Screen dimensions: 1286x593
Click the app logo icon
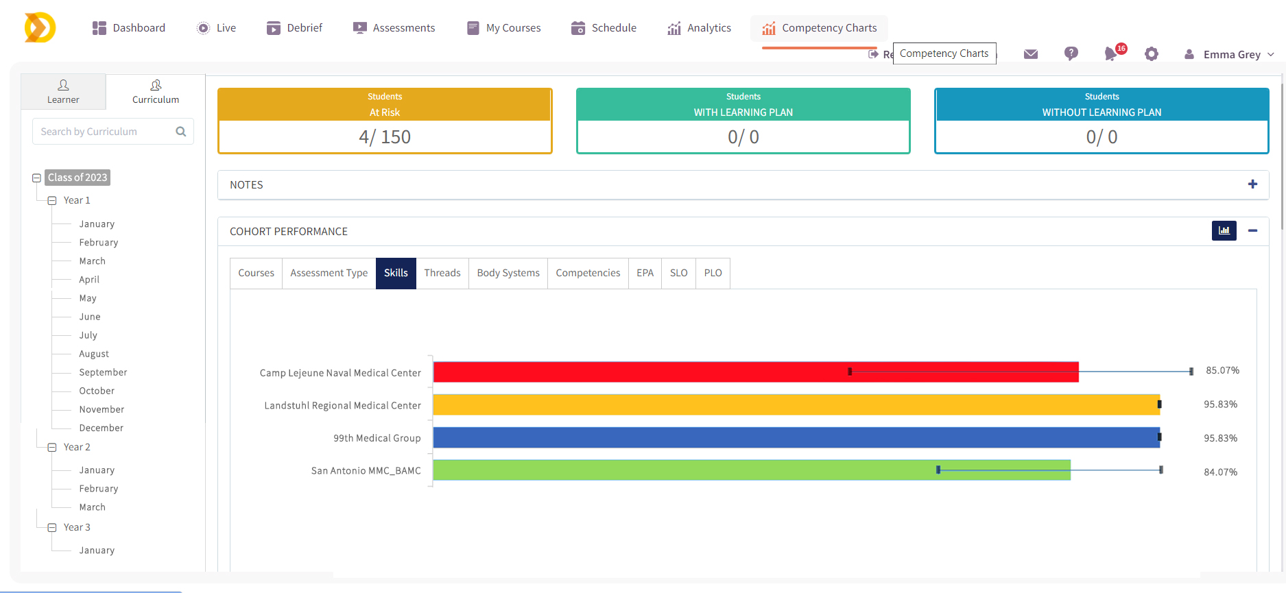[x=40, y=28]
